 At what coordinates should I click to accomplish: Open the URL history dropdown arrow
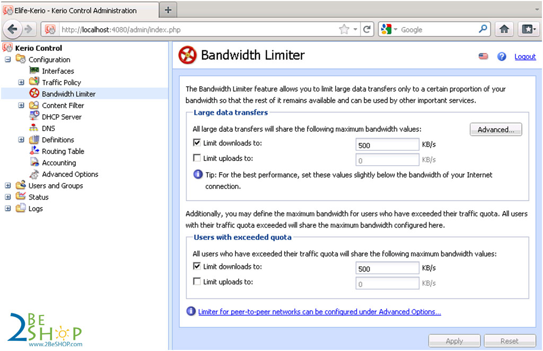[x=355, y=30]
